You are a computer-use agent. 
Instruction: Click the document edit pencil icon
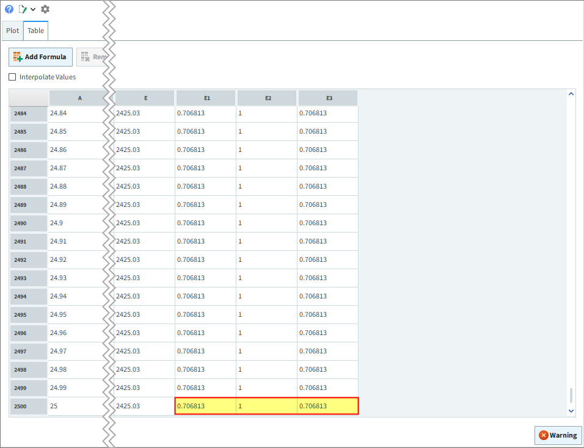click(x=23, y=9)
